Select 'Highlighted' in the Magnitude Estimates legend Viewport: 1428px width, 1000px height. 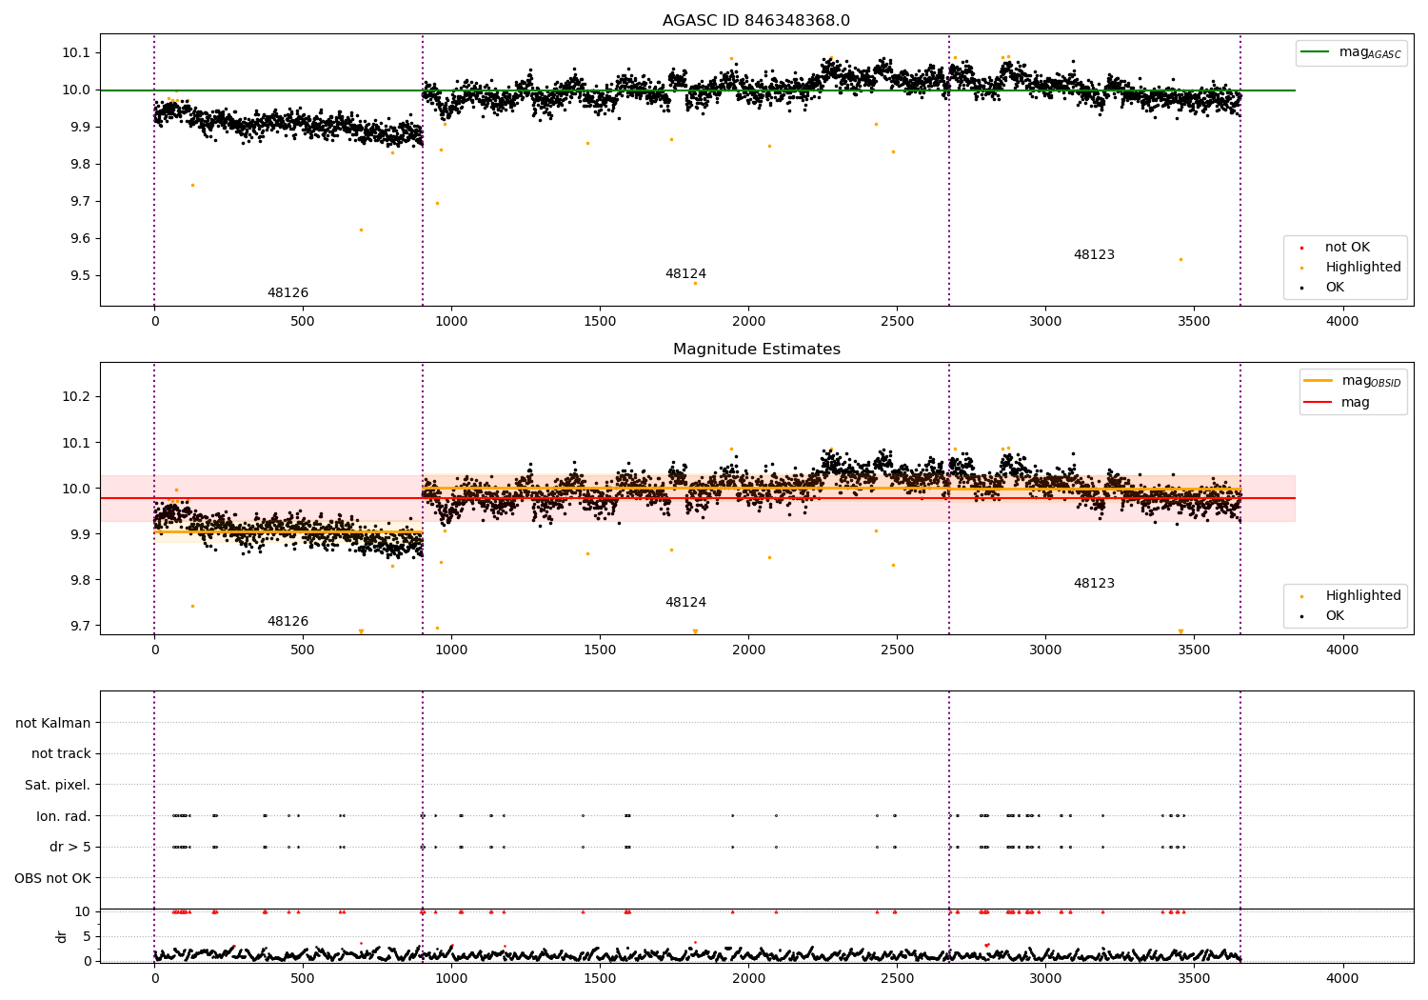[1363, 596]
